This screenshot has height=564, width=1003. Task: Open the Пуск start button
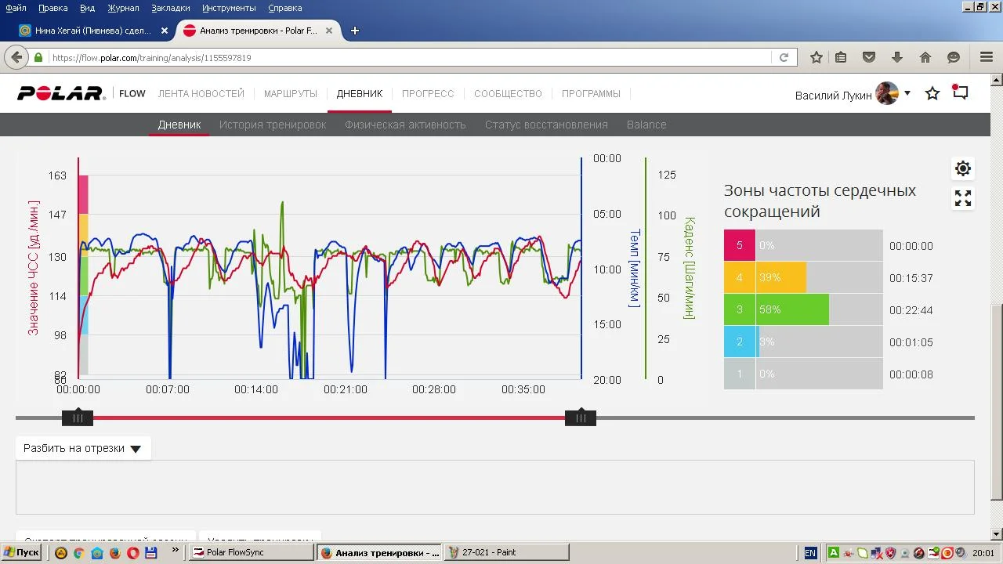21,552
